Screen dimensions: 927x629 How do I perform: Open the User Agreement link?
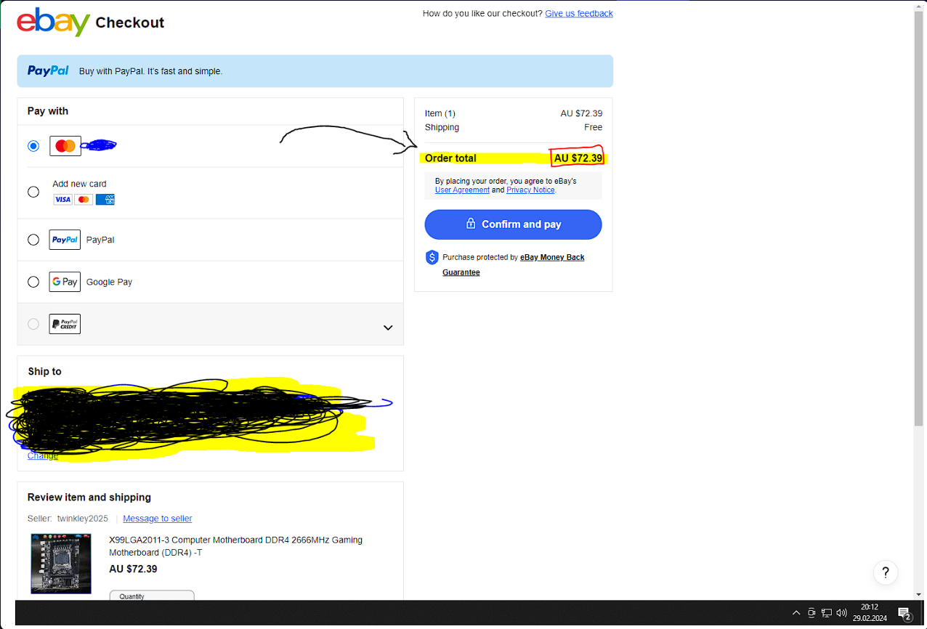(x=462, y=190)
